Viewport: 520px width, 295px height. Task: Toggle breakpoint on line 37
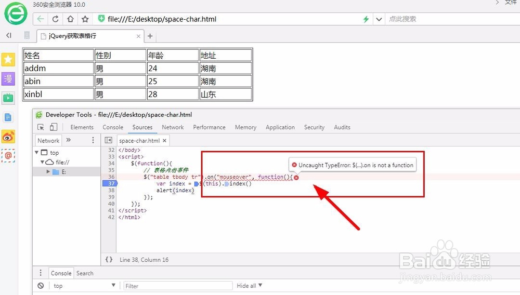tap(110, 183)
